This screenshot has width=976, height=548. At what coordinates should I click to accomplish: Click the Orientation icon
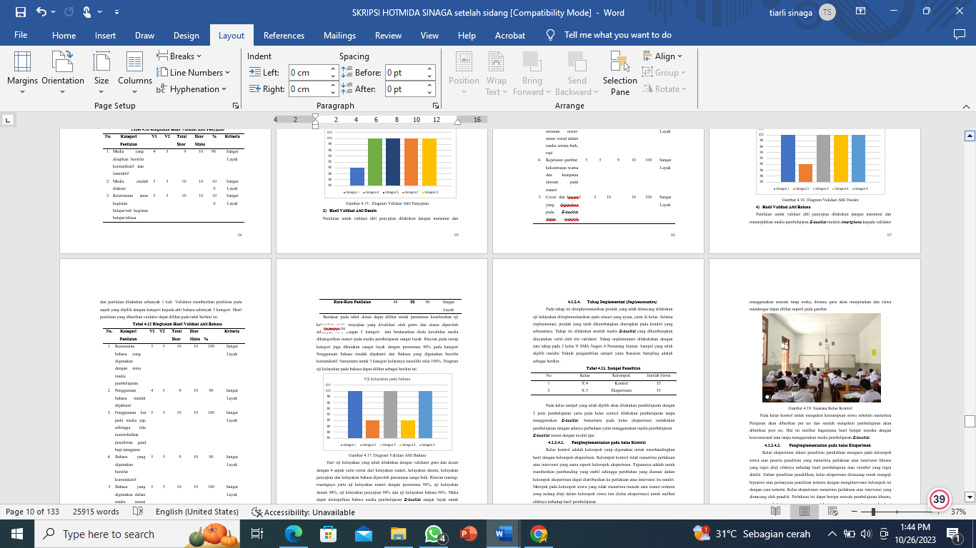coord(63,70)
